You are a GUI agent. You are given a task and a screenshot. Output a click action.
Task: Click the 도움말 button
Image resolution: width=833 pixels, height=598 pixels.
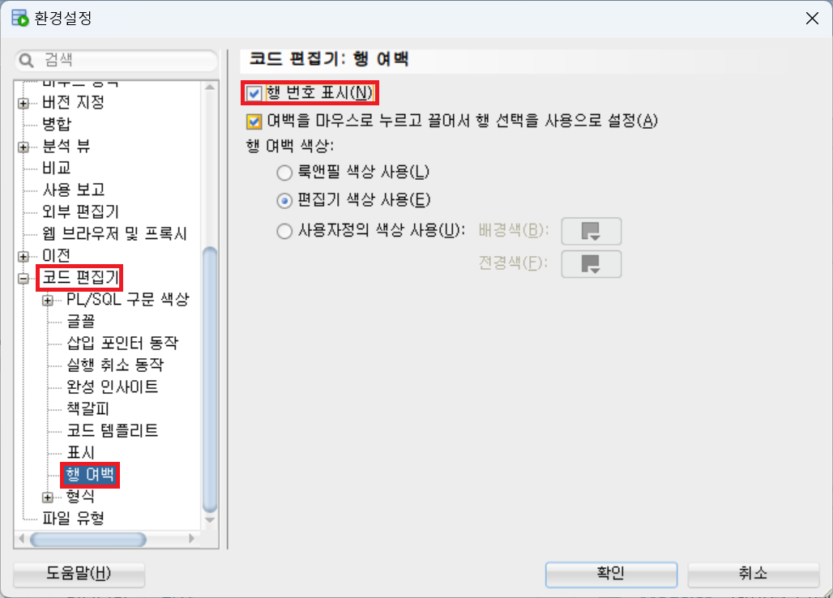(x=79, y=575)
